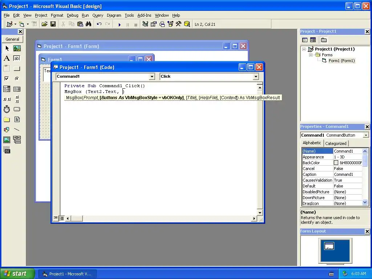Open the Debug menu
The image size is (372, 279).
(x=72, y=15)
